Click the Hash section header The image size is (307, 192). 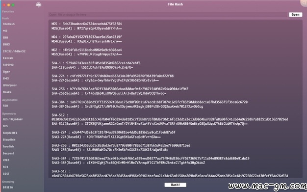(x=5, y=18)
